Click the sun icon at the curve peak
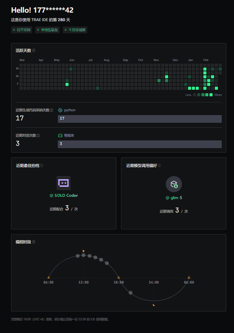 point(83,251)
